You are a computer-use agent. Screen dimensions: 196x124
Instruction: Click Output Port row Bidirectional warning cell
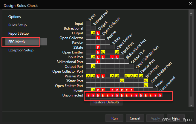(93, 66)
